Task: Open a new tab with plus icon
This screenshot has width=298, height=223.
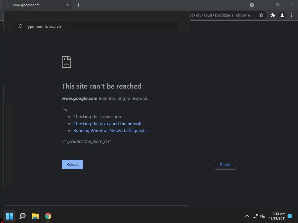Action: coord(79,5)
